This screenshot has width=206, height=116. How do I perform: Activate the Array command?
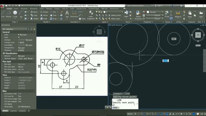point(53,19)
